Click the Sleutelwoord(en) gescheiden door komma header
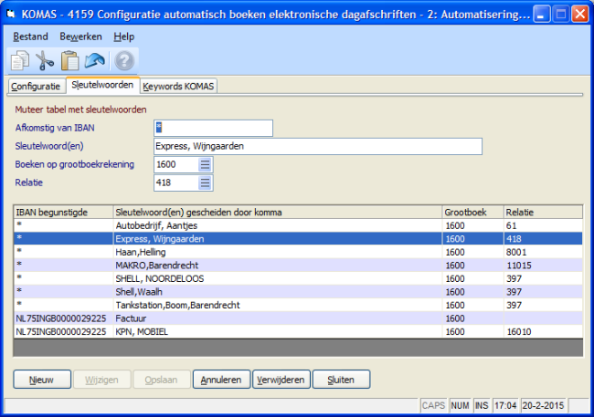The width and height of the screenshot is (594, 417). coord(278,213)
